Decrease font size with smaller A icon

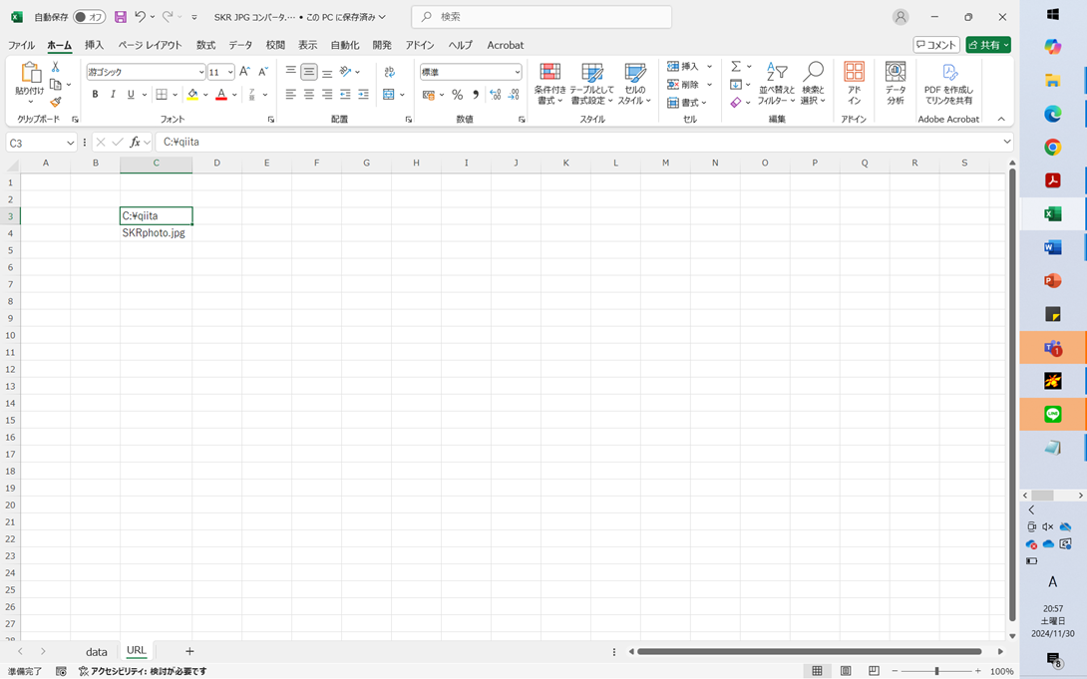pyautogui.click(x=262, y=72)
